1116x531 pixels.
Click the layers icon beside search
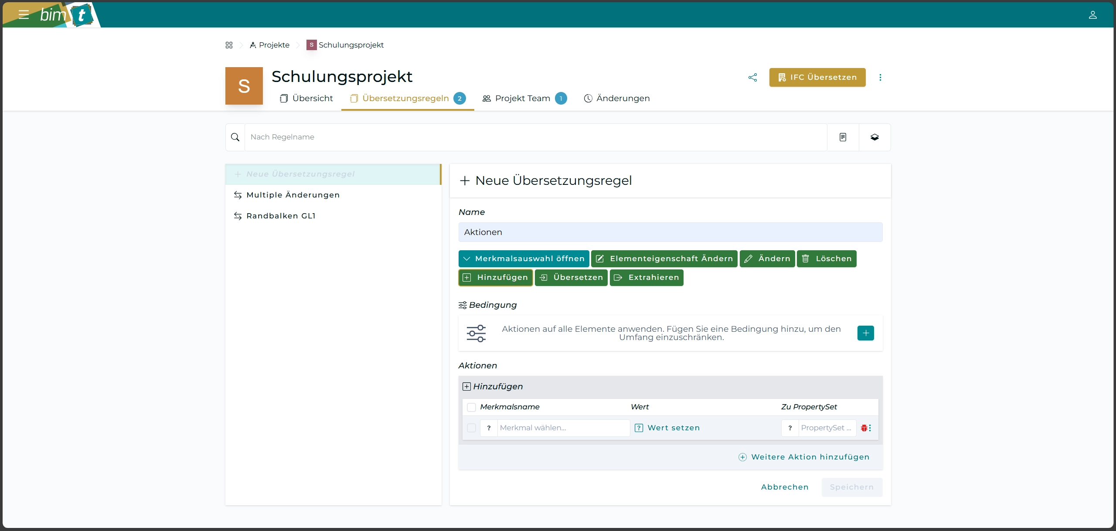coord(874,137)
